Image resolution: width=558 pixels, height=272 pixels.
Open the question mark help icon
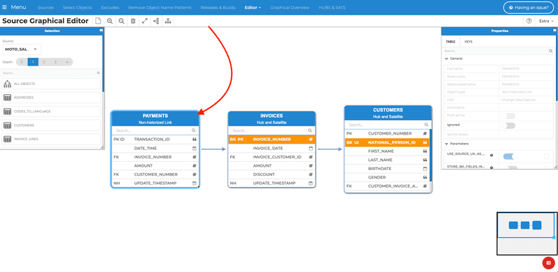click(529, 21)
